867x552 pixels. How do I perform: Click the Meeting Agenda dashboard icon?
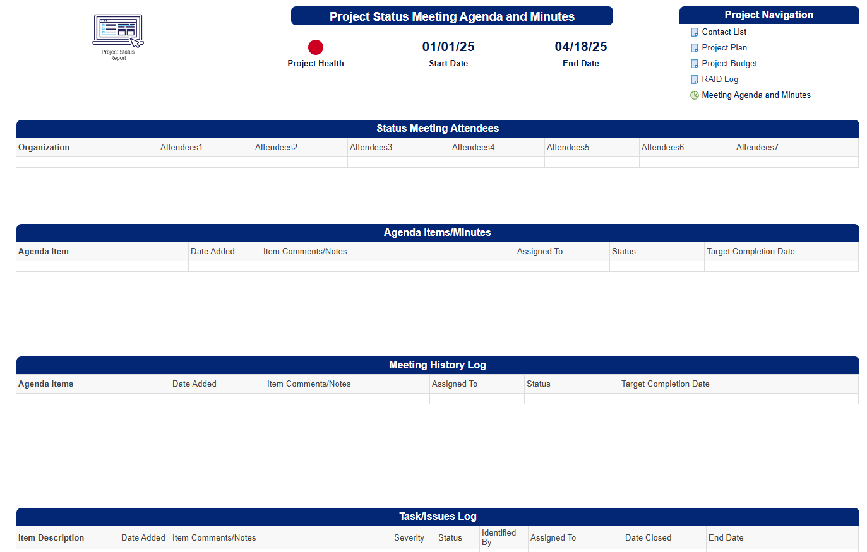(x=695, y=95)
